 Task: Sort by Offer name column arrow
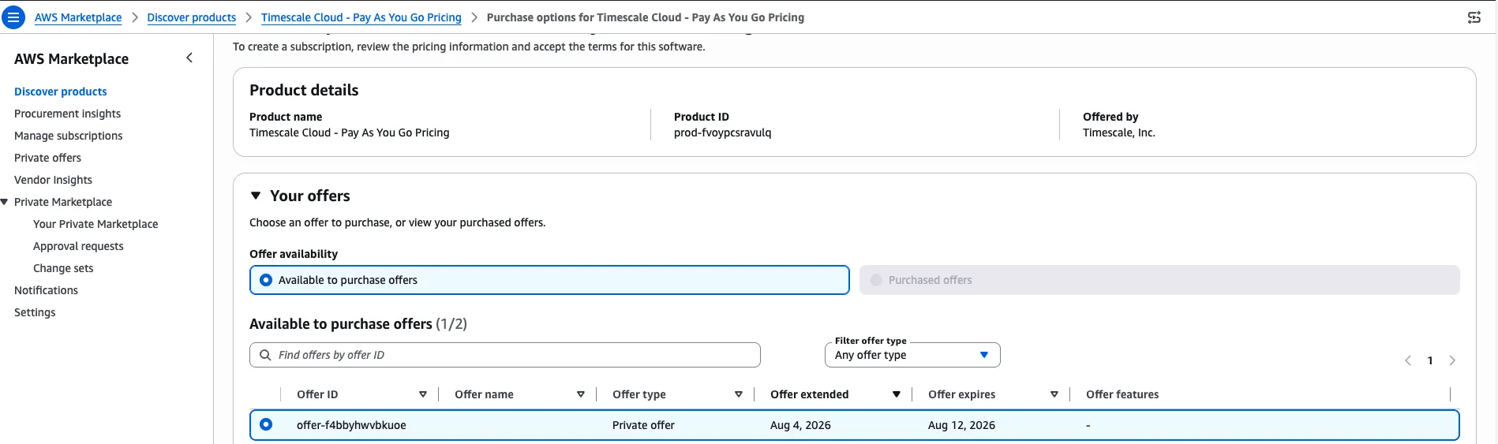pos(581,394)
